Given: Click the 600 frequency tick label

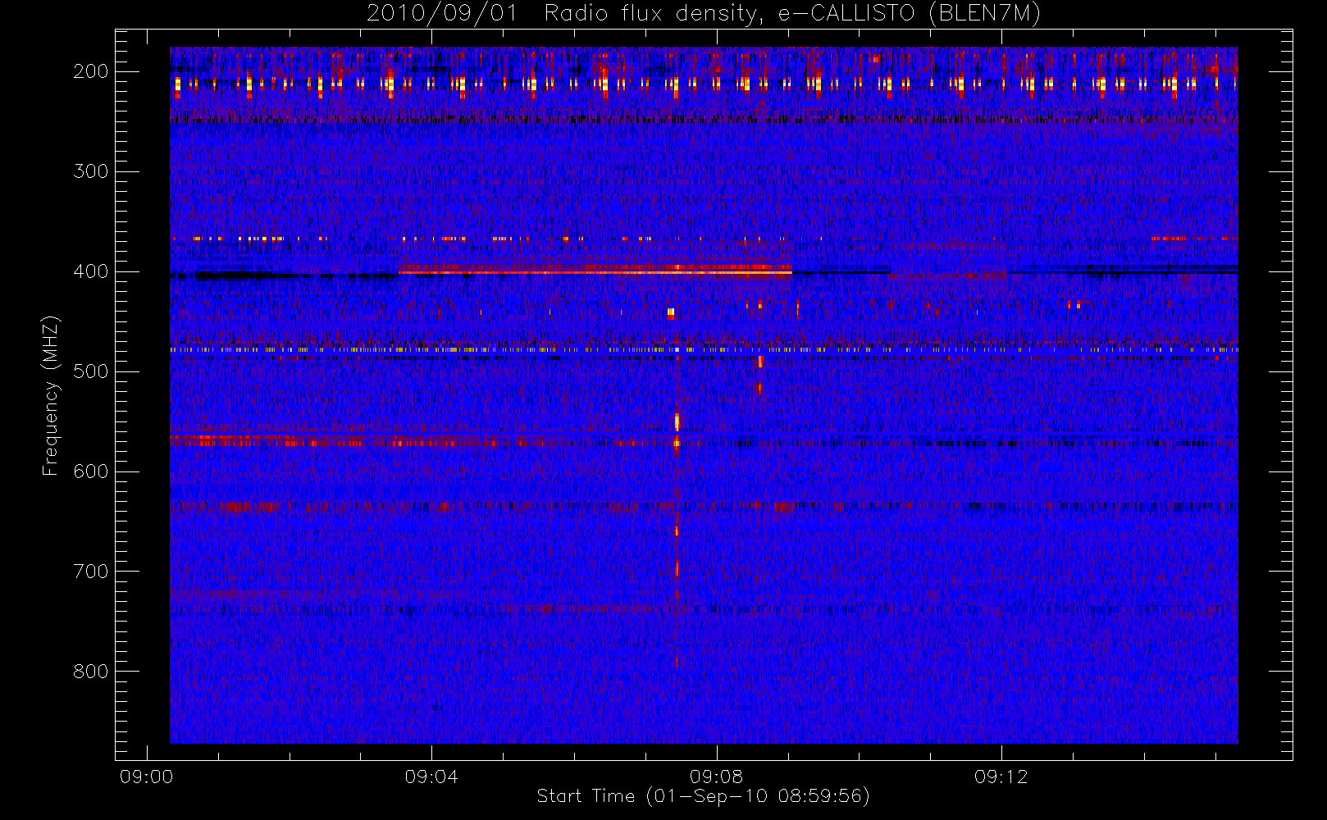Looking at the screenshot, I should (90, 471).
